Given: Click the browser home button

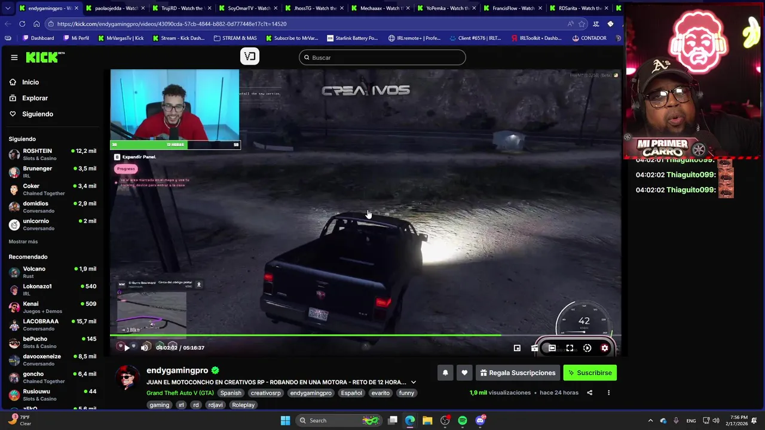Looking at the screenshot, I should (x=36, y=24).
